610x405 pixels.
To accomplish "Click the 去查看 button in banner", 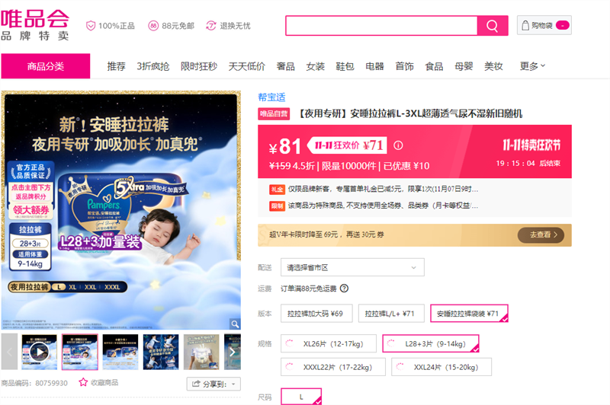I will pos(544,235).
